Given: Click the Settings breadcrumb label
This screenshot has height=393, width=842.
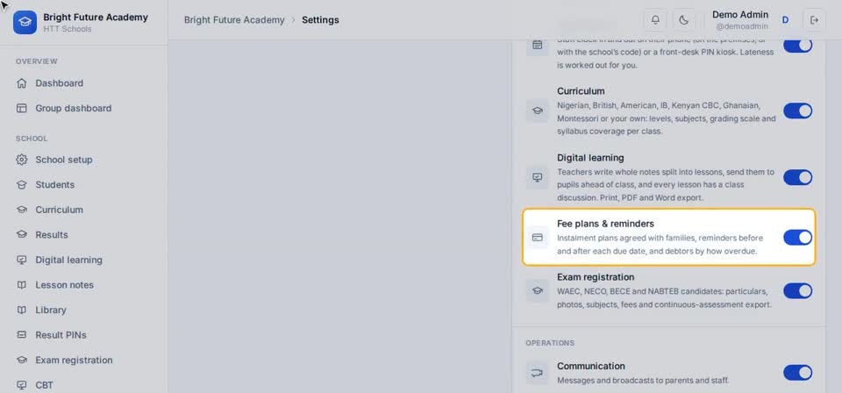Looking at the screenshot, I should coord(320,20).
